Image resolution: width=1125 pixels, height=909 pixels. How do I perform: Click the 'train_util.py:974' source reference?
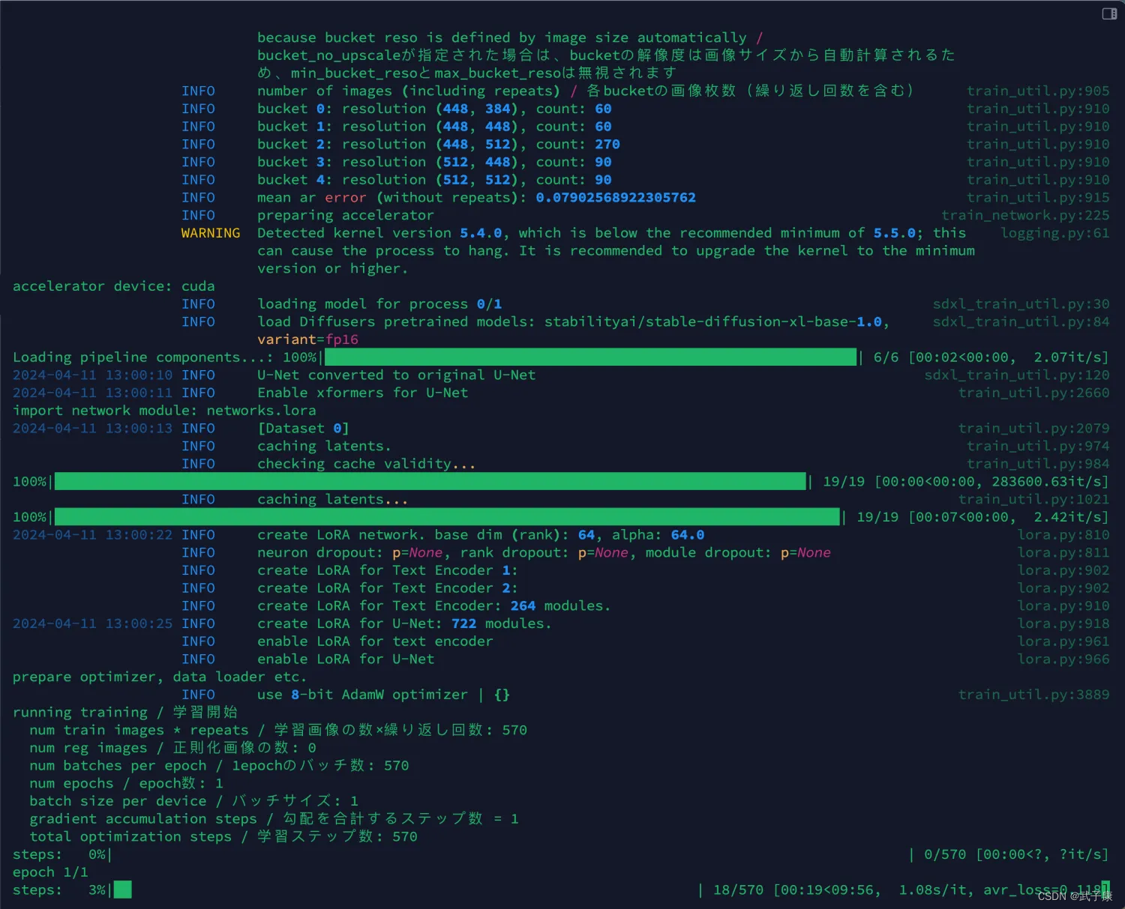point(1038,446)
